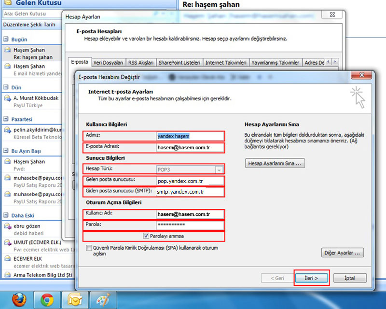The height and width of the screenshot is (309, 386).
Task: Switch to the Veri Dosyaları tab
Action: click(109, 63)
